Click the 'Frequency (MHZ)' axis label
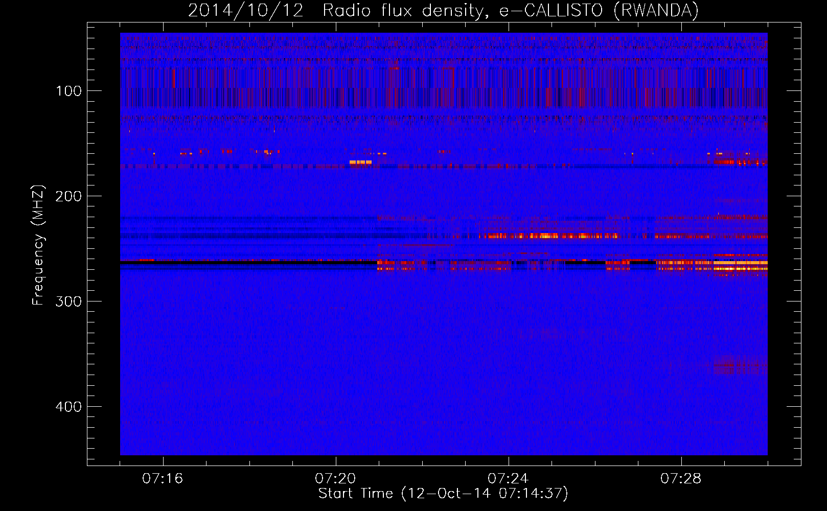Viewport: 827px width, 511px height. (38, 245)
